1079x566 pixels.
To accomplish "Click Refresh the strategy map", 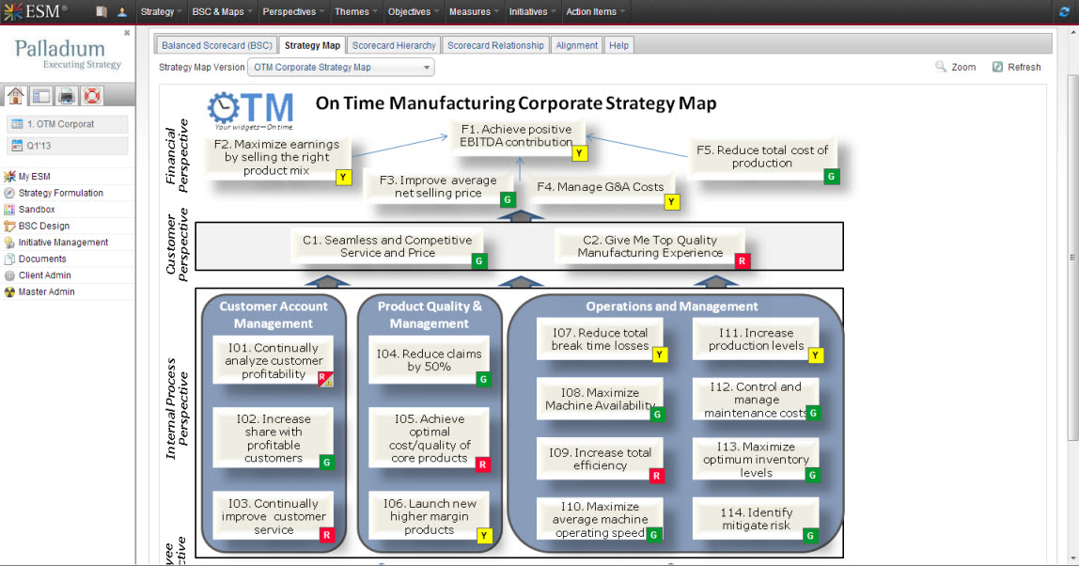I will pos(1016,67).
